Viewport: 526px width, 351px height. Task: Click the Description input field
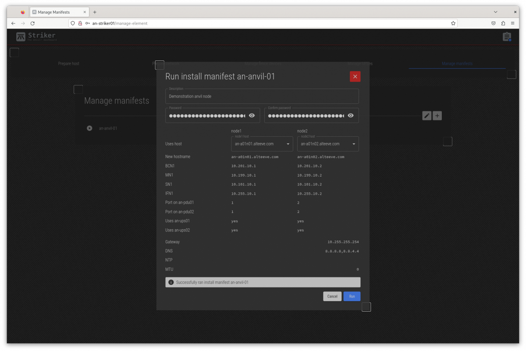262,96
